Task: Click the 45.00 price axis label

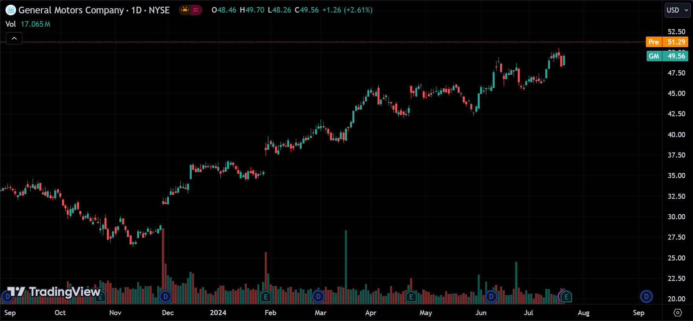Action: [676, 94]
